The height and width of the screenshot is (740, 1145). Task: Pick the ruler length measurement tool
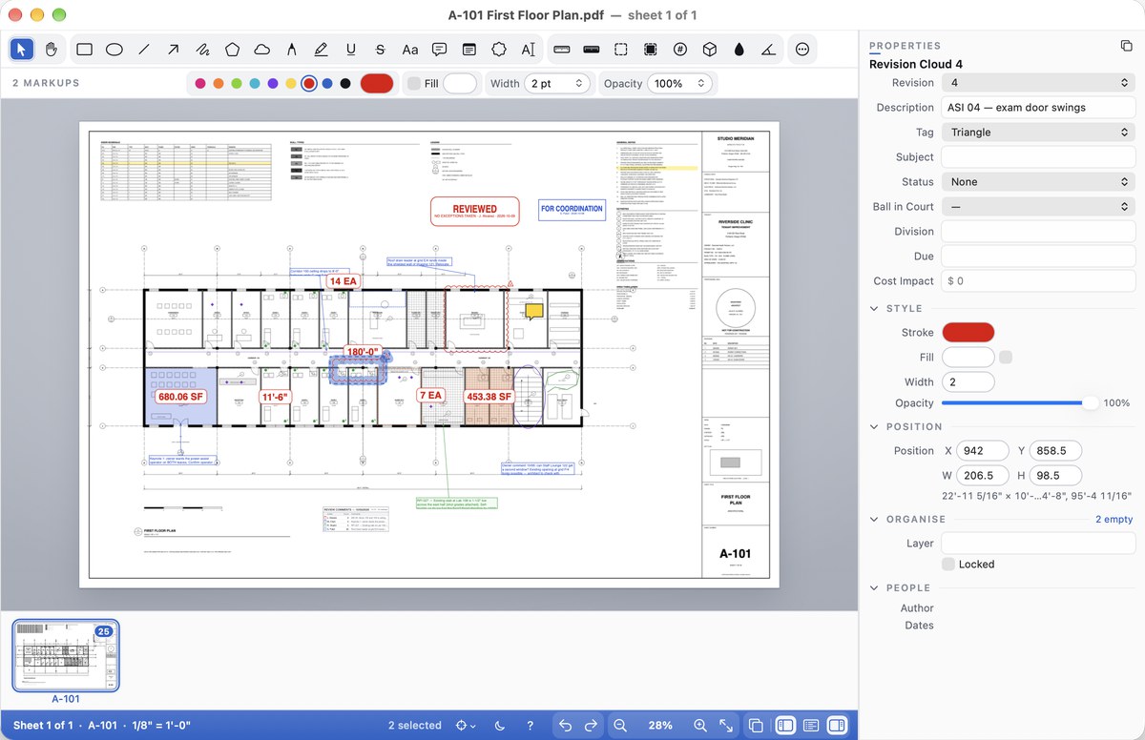pyautogui.click(x=561, y=50)
